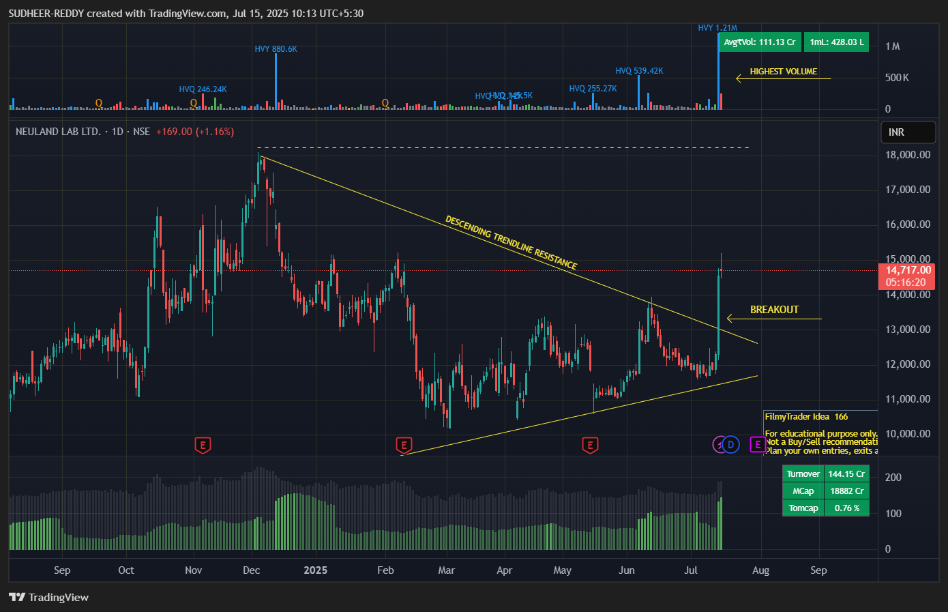Viewport: 948px width, 612px height.
Task: Click the Dec label on time axis
Action: click(x=251, y=570)
